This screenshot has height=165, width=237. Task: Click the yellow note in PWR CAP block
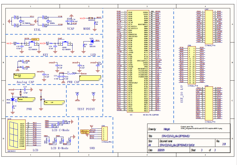click(90, 78)
